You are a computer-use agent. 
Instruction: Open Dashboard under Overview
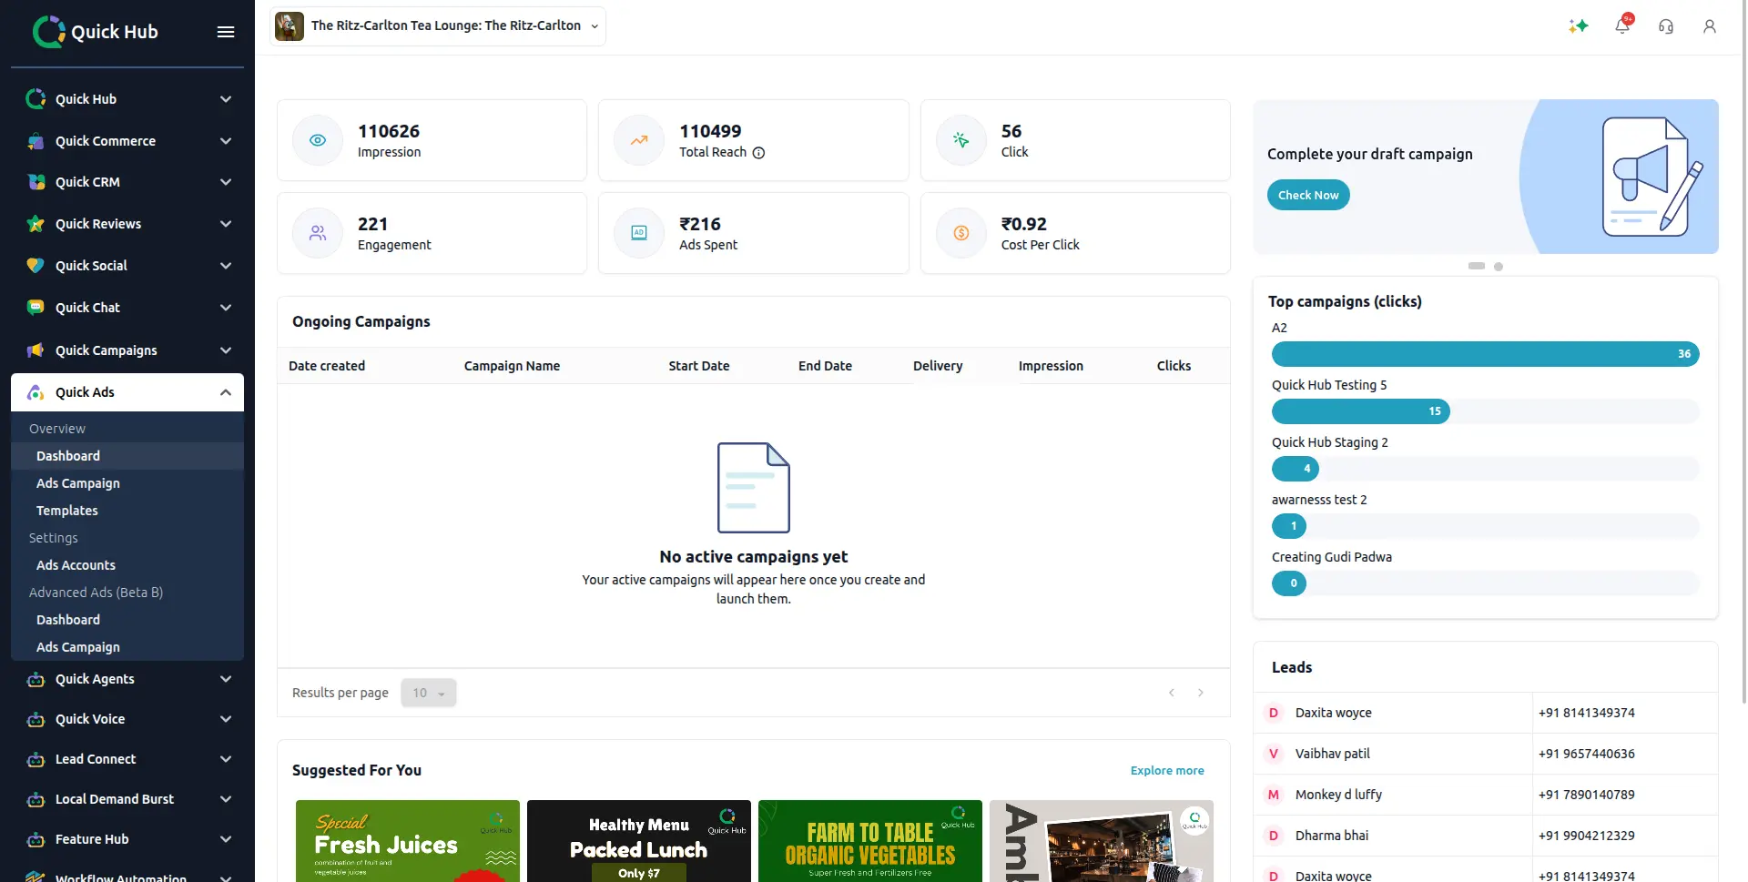pos(127,456)
